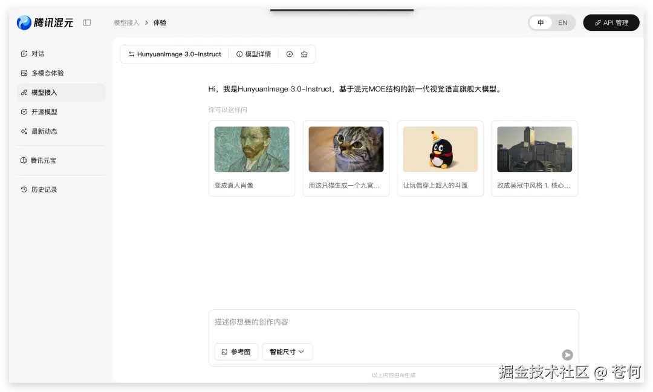Collapse the sidebar with the panel toggle
This screenshot has height=392, width=653.
coord(86,22)
